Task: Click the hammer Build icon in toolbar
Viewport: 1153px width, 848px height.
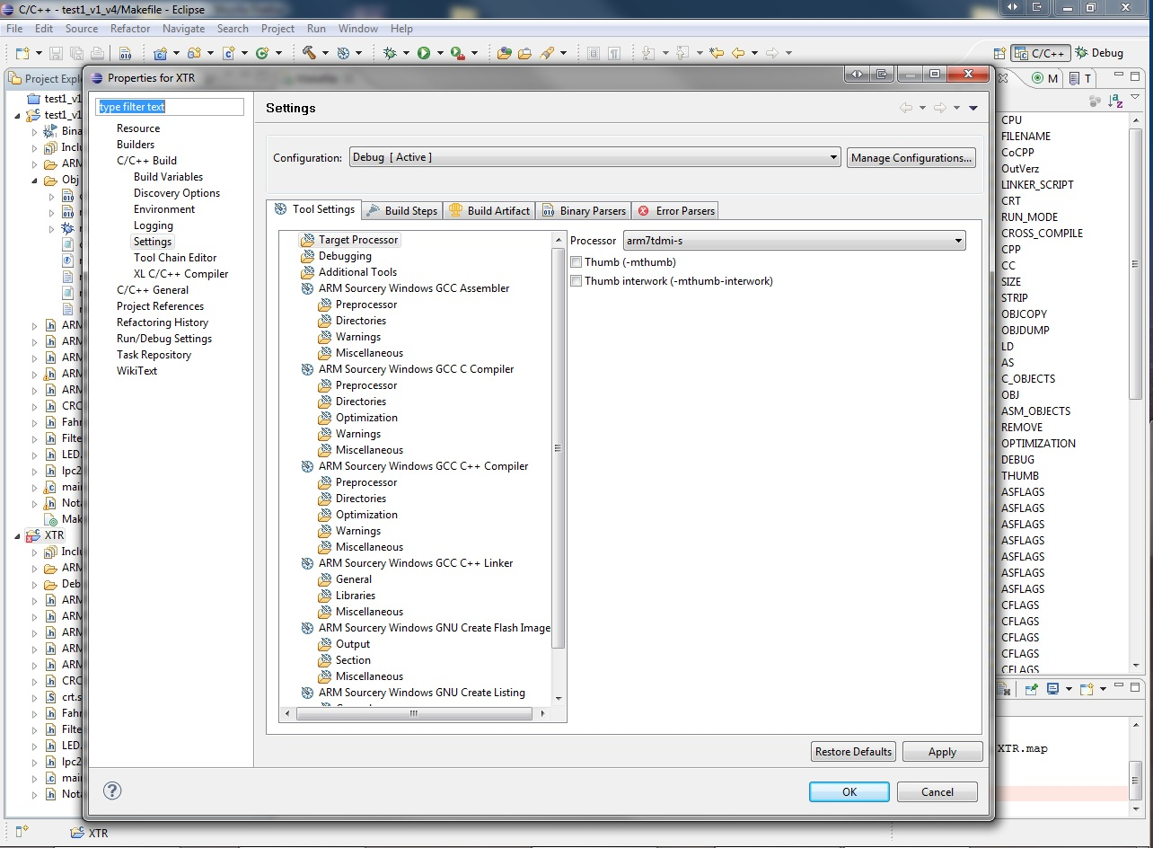Action: pyautogui.click(x=310, y=53)
